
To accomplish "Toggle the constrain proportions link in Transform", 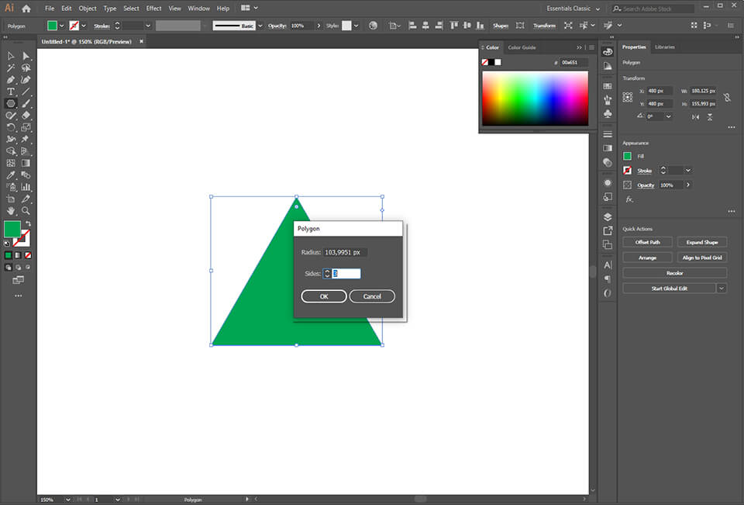I will (x=727, y=98).
